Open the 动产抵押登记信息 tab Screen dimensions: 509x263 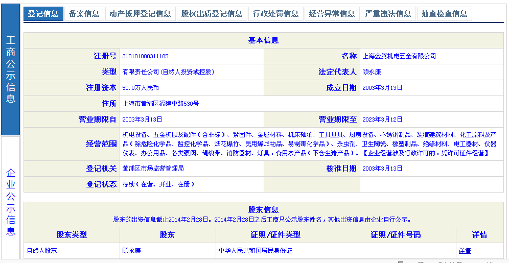140,14
